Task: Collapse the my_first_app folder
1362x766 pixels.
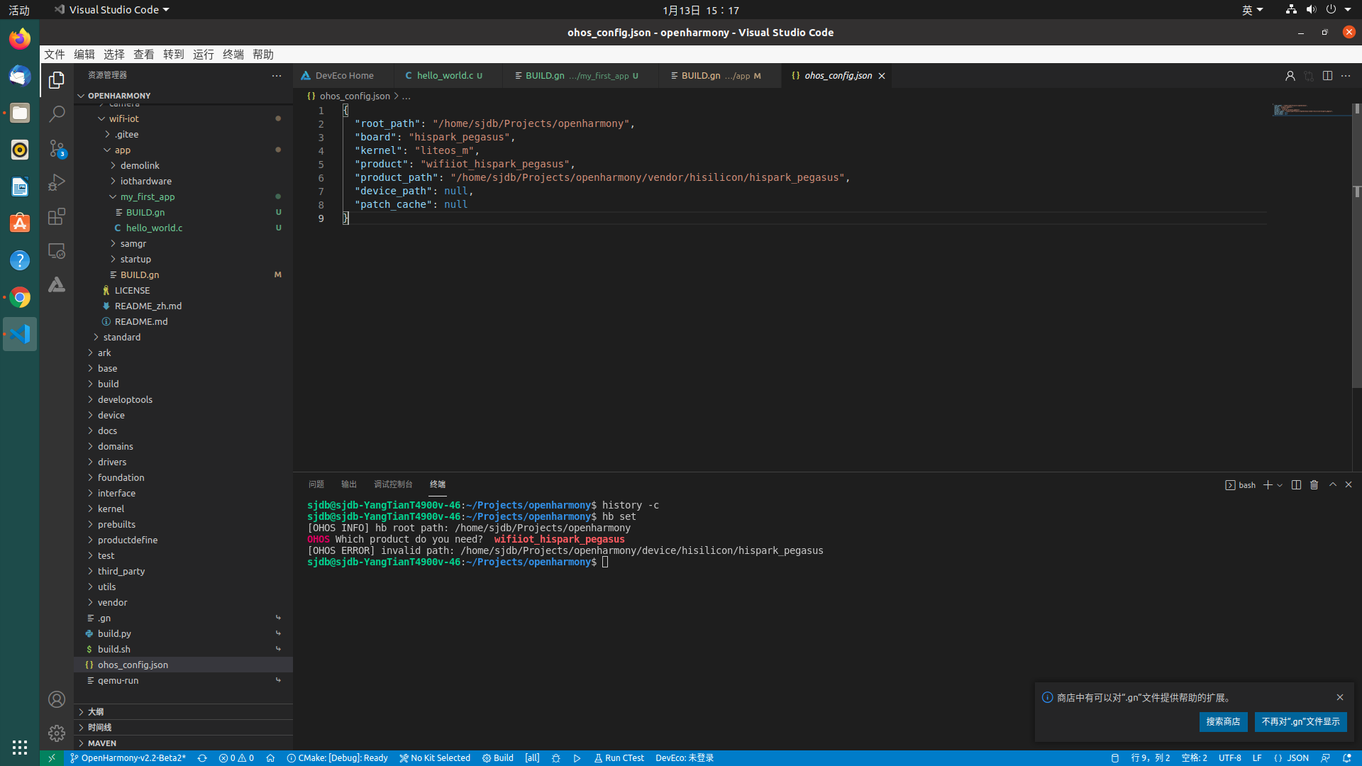Action: (147, 196)
